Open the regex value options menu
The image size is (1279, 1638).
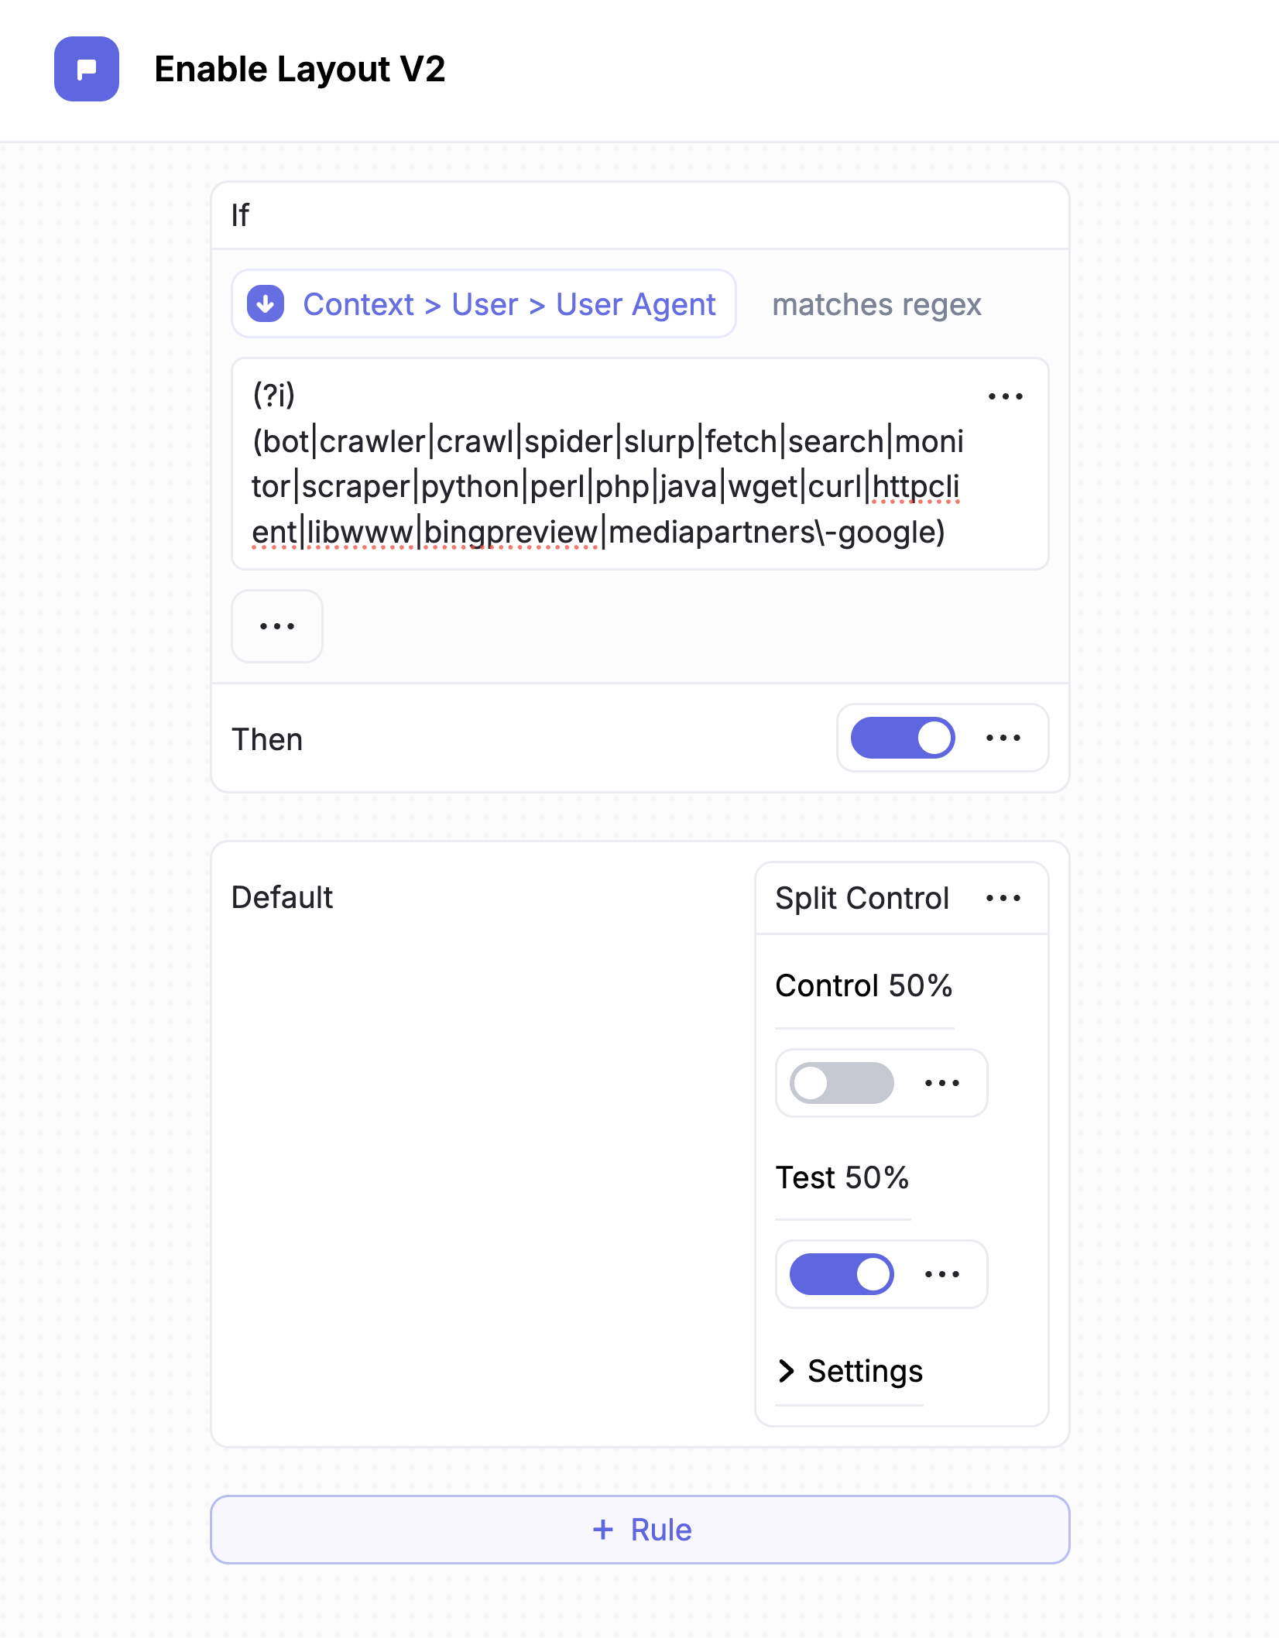pyautogui.click(x=1005, y=397)
